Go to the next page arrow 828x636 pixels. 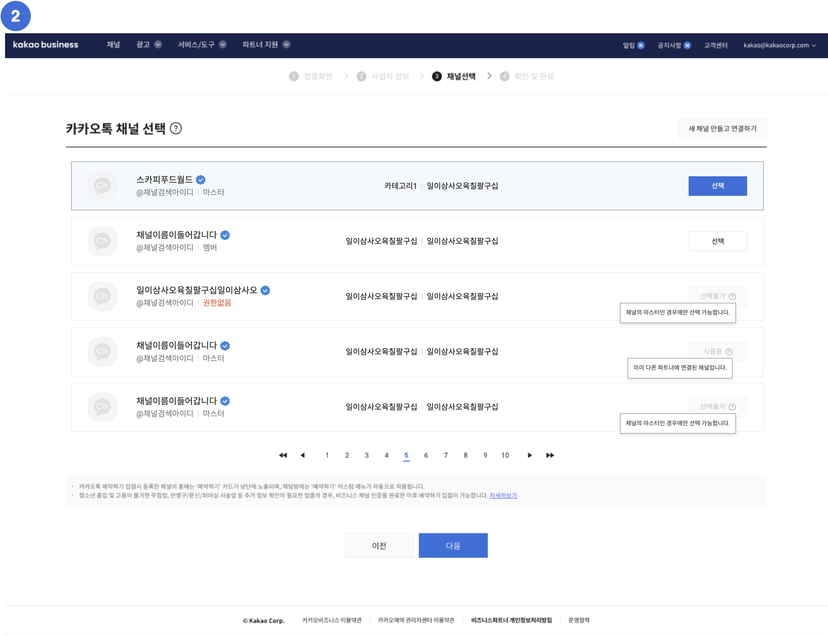529,455
